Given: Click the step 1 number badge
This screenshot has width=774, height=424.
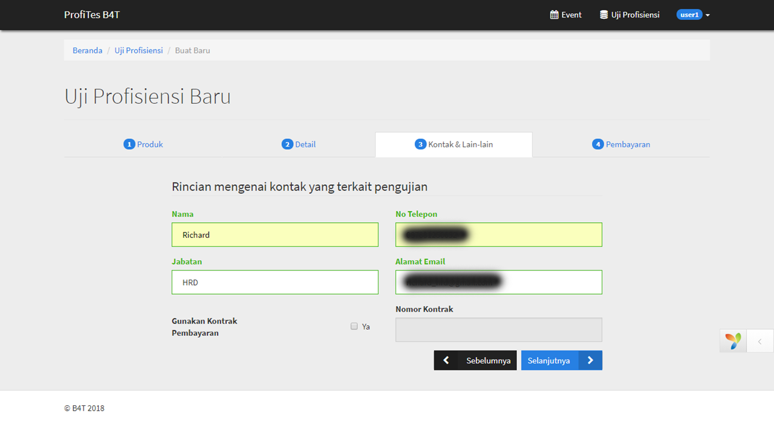Looking at the screenshot, I should pos(129,144).
